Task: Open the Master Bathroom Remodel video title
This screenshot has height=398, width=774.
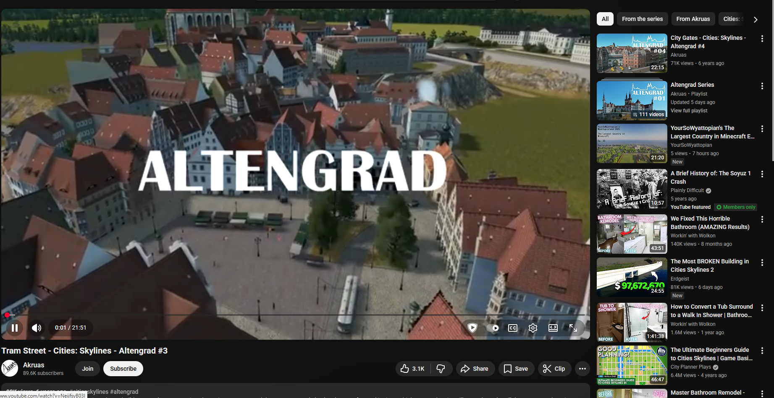Action: (x=708, y=393)
